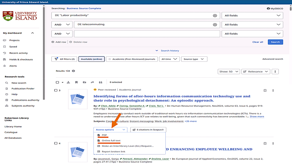Open the Advanced search link
292x164 pixels.
273,59
